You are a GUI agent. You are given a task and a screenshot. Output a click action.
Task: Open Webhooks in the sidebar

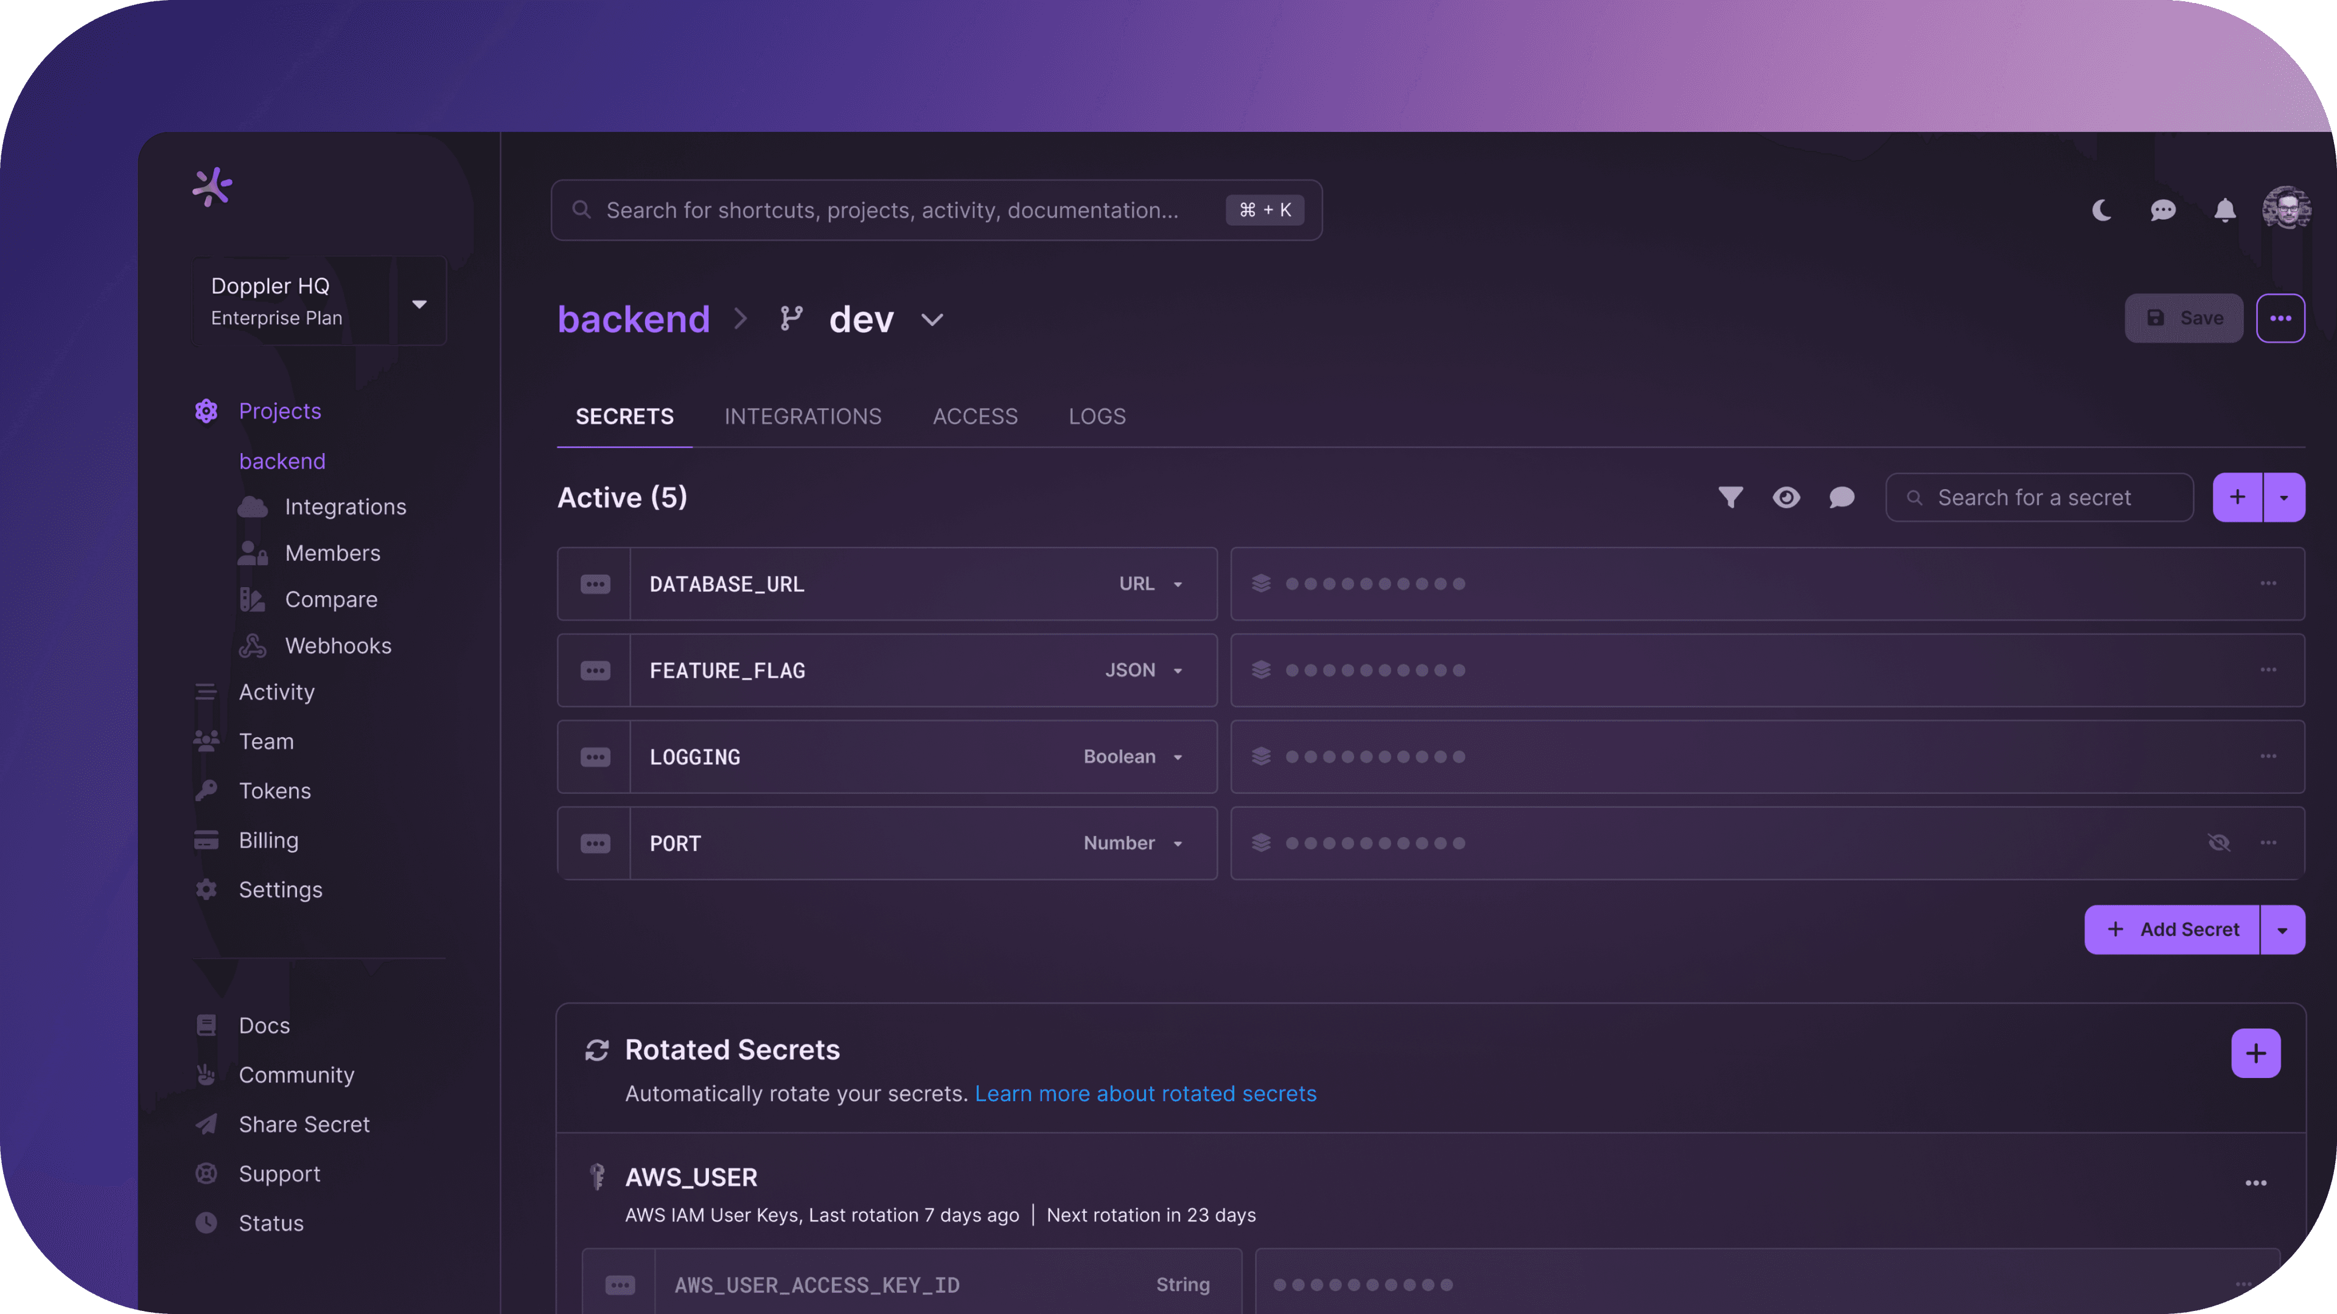(x=338, y=645)
